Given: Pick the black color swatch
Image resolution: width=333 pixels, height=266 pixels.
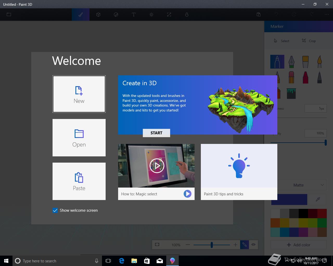Looking at the screenshot, I should (303, 214).
